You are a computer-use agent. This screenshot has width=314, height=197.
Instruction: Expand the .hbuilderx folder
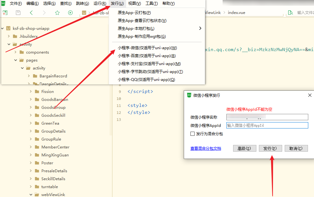9,36
